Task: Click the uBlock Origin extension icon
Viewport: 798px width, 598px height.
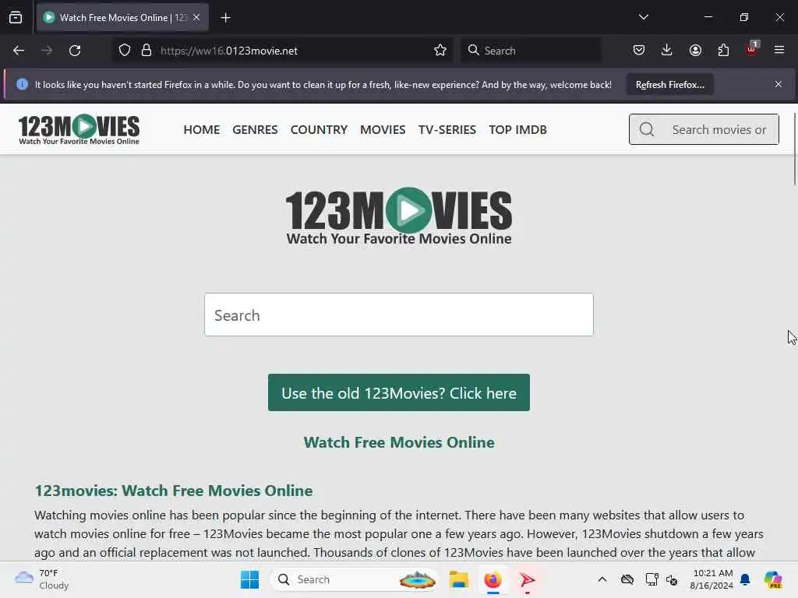Action: [x=752, y=49]
